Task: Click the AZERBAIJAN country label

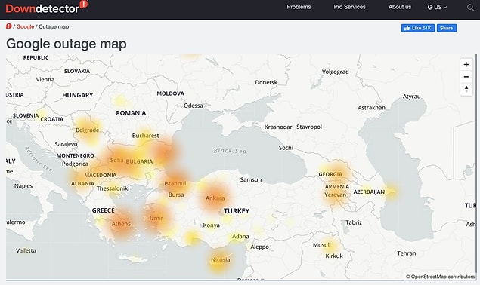Action: click(x=369, y=192)
